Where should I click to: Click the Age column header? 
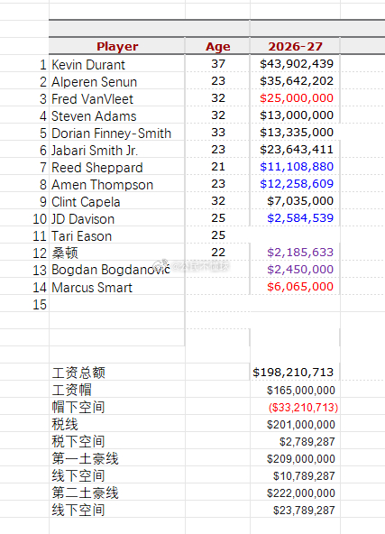[218, 46]
